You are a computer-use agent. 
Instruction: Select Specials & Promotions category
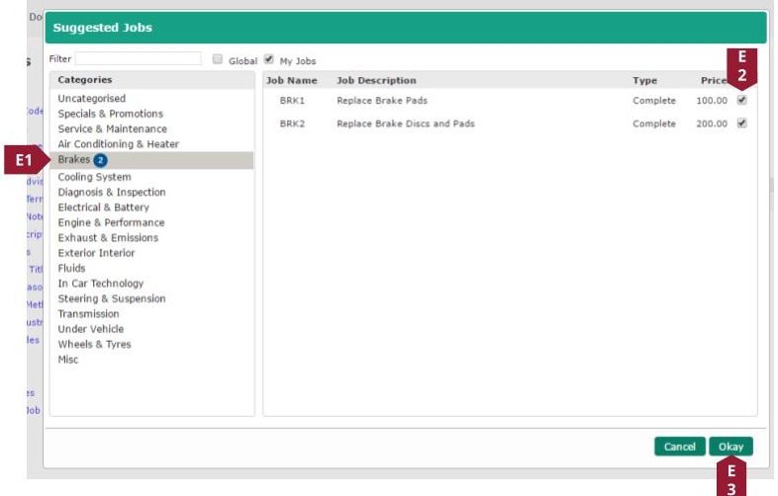(110, 114)
